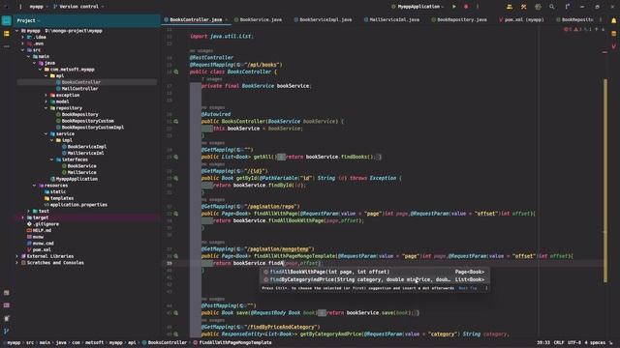Open the IDE settings gear icon
Viewport: 620px width, 348px height.
point(538,7)
